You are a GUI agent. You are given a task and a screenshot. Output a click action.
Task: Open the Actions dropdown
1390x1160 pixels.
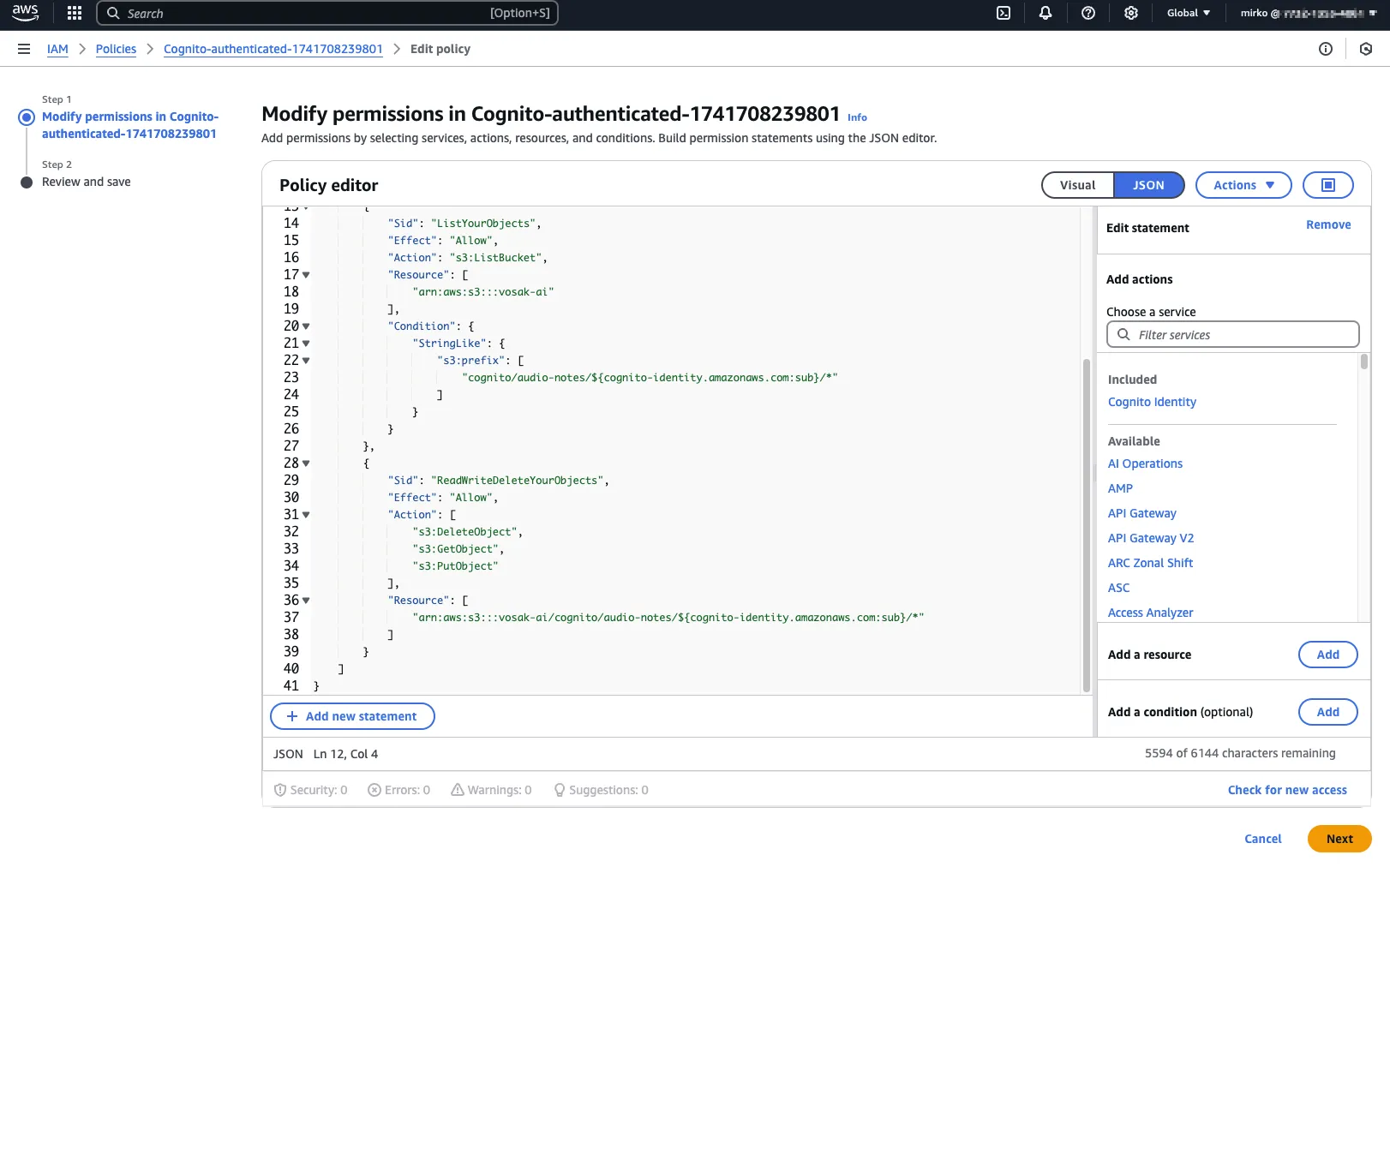coord(1243,185)
